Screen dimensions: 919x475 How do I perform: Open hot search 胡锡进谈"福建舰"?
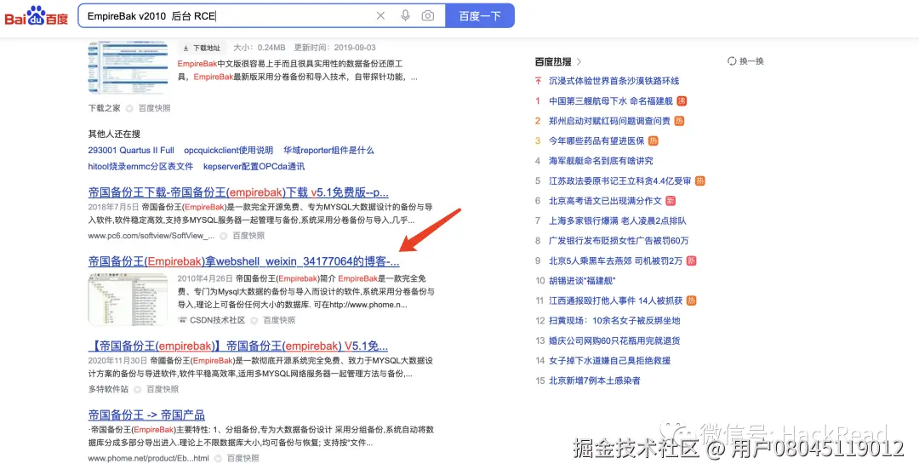click(x=582, y=280)
